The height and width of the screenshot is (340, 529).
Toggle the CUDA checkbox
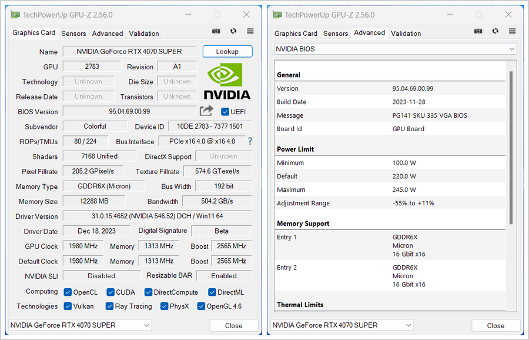point(111,292)
